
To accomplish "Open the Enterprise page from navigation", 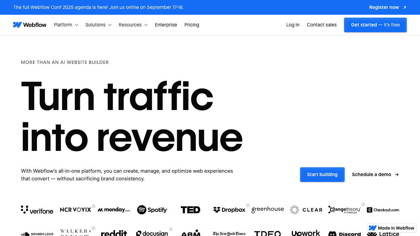I will click(x=166, y=25).
